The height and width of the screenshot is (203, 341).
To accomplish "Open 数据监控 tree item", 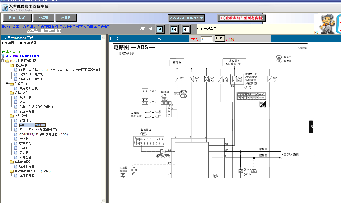I will 25,144.
